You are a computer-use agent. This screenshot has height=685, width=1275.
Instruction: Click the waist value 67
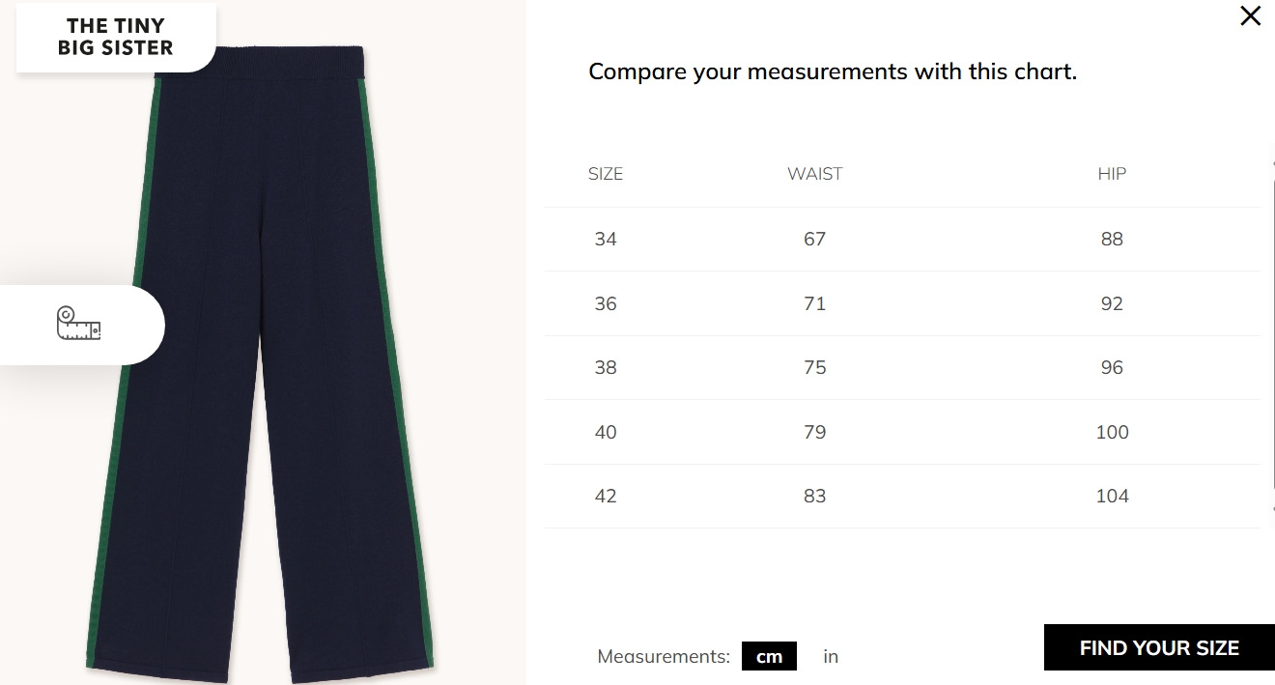point(814,240)
